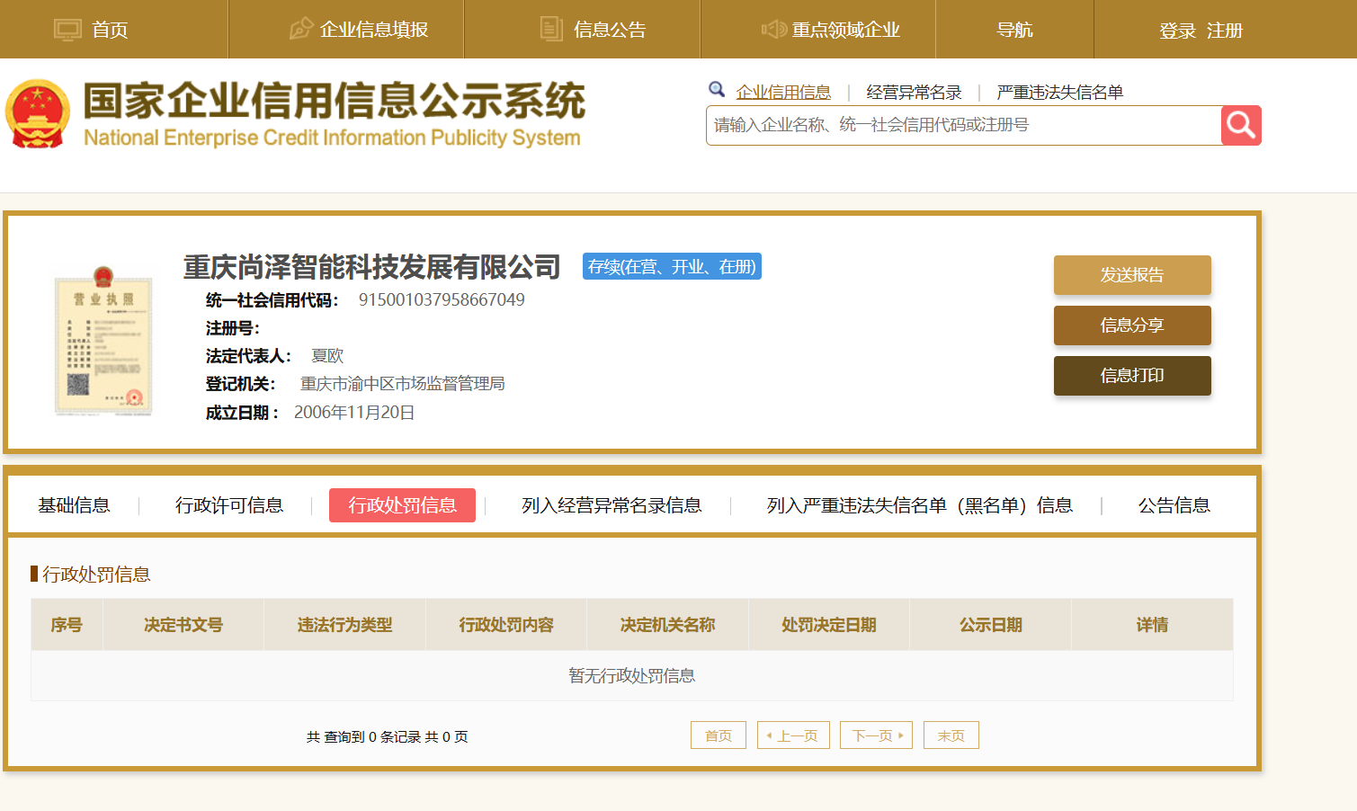This screenshot has height=811, width=1357.
Task: Click the 存续(在营、开业、在册) status badge
Action: tap(672, 266)
